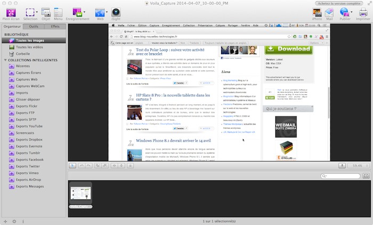373x225 pixels.
Task: Collapse the Collections Intelligentes section
Action: [5, 60]
